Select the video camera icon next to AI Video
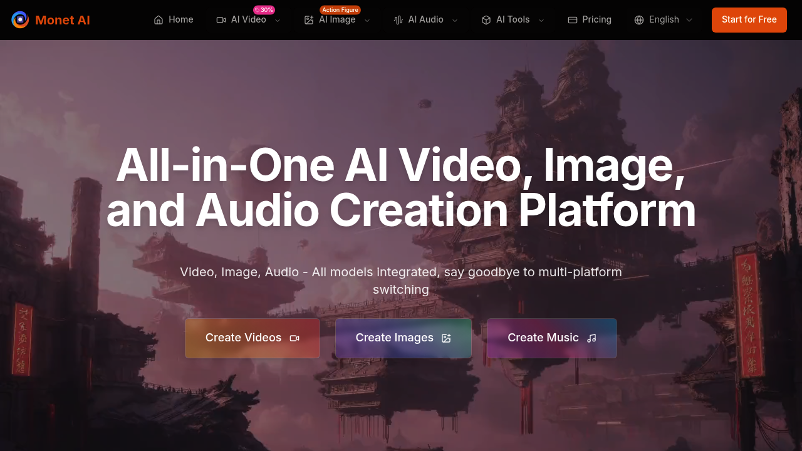802x451 pixels. pos(221,20)
